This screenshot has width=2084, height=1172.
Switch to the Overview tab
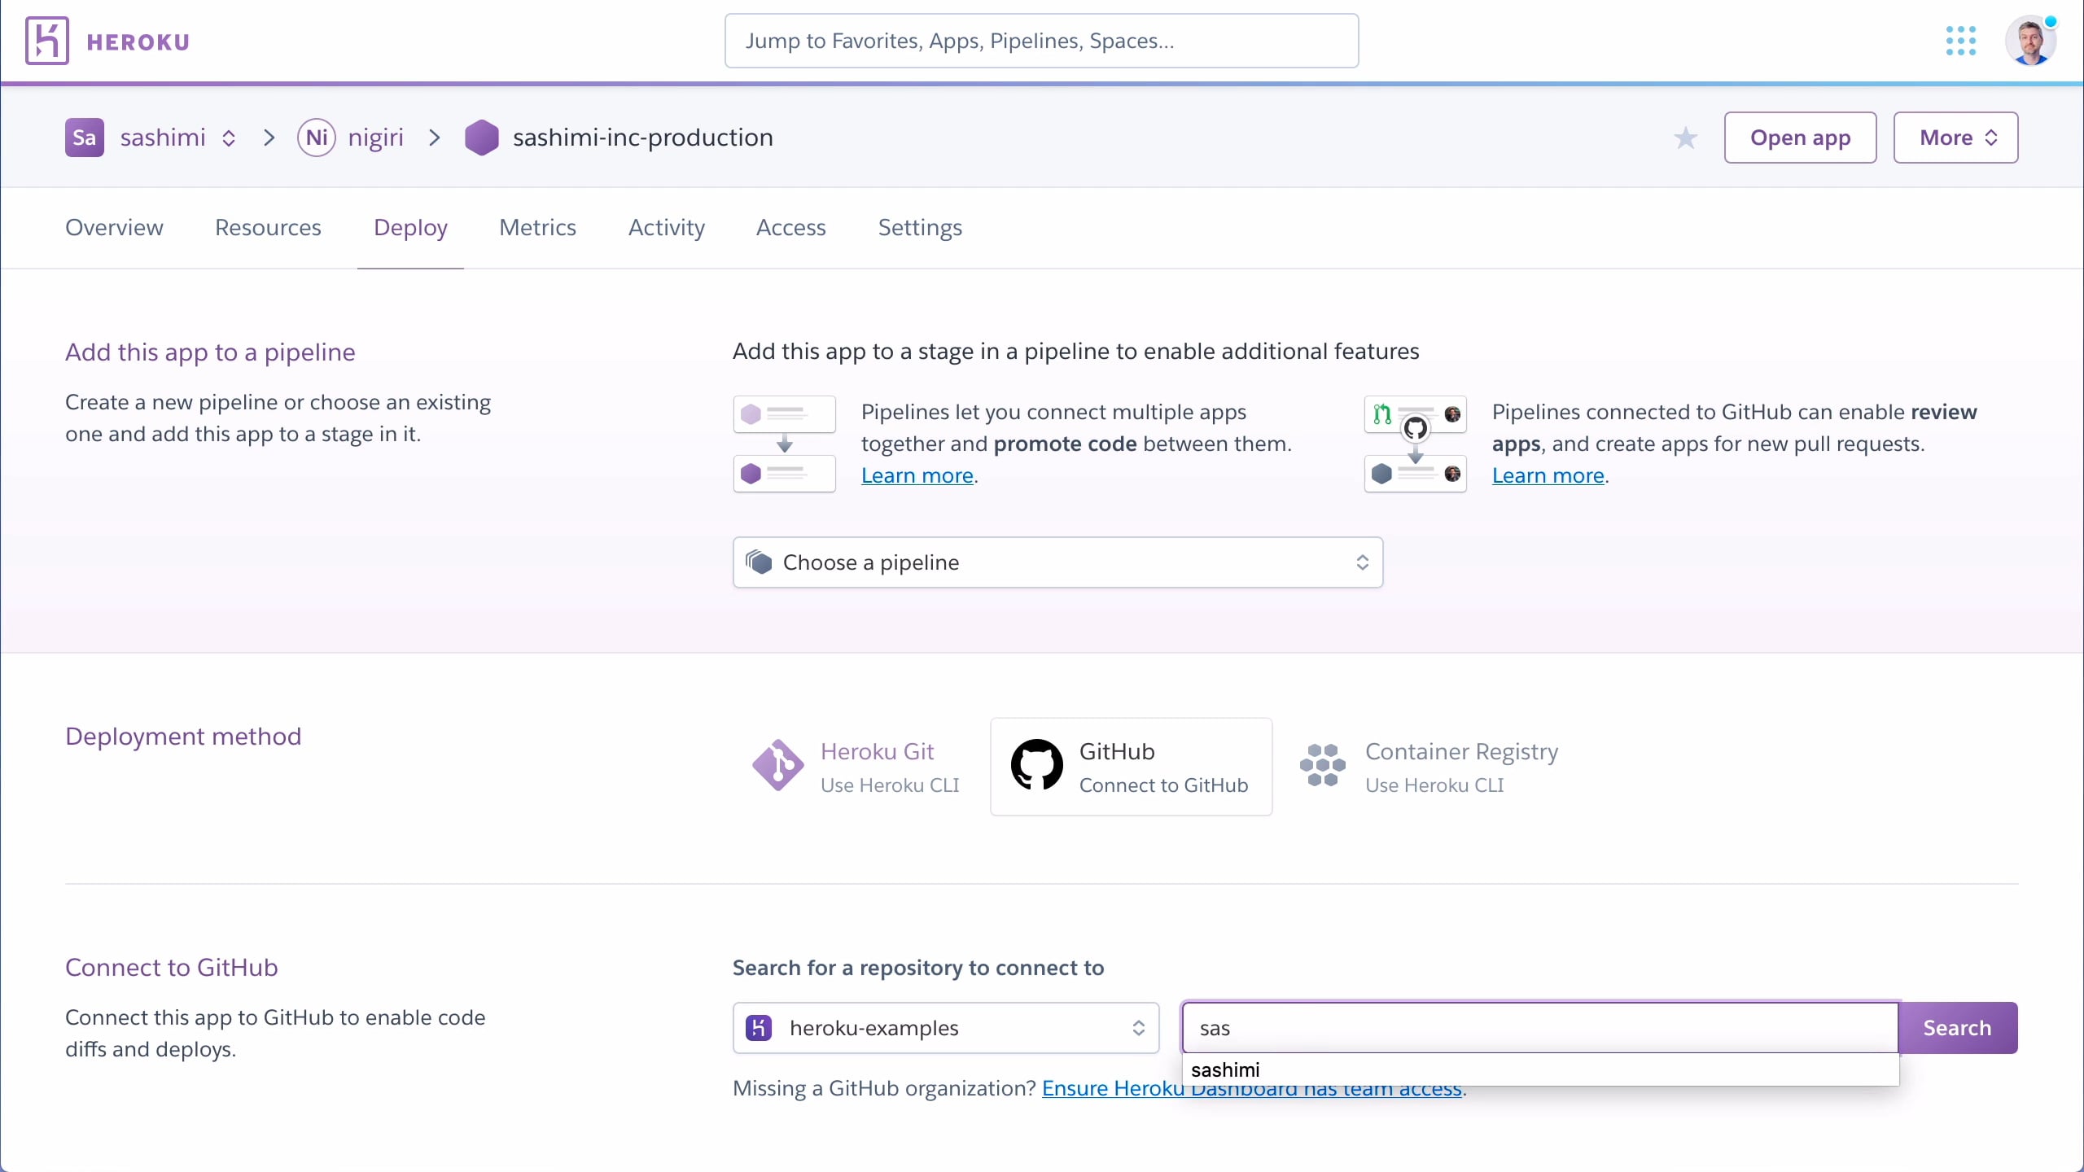(x=114, y=228)
